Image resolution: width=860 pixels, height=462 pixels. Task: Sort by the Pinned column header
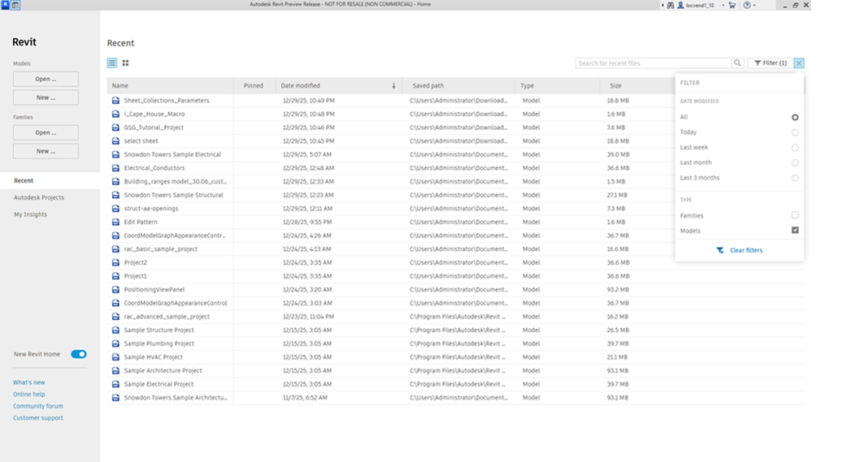point(254,86)
